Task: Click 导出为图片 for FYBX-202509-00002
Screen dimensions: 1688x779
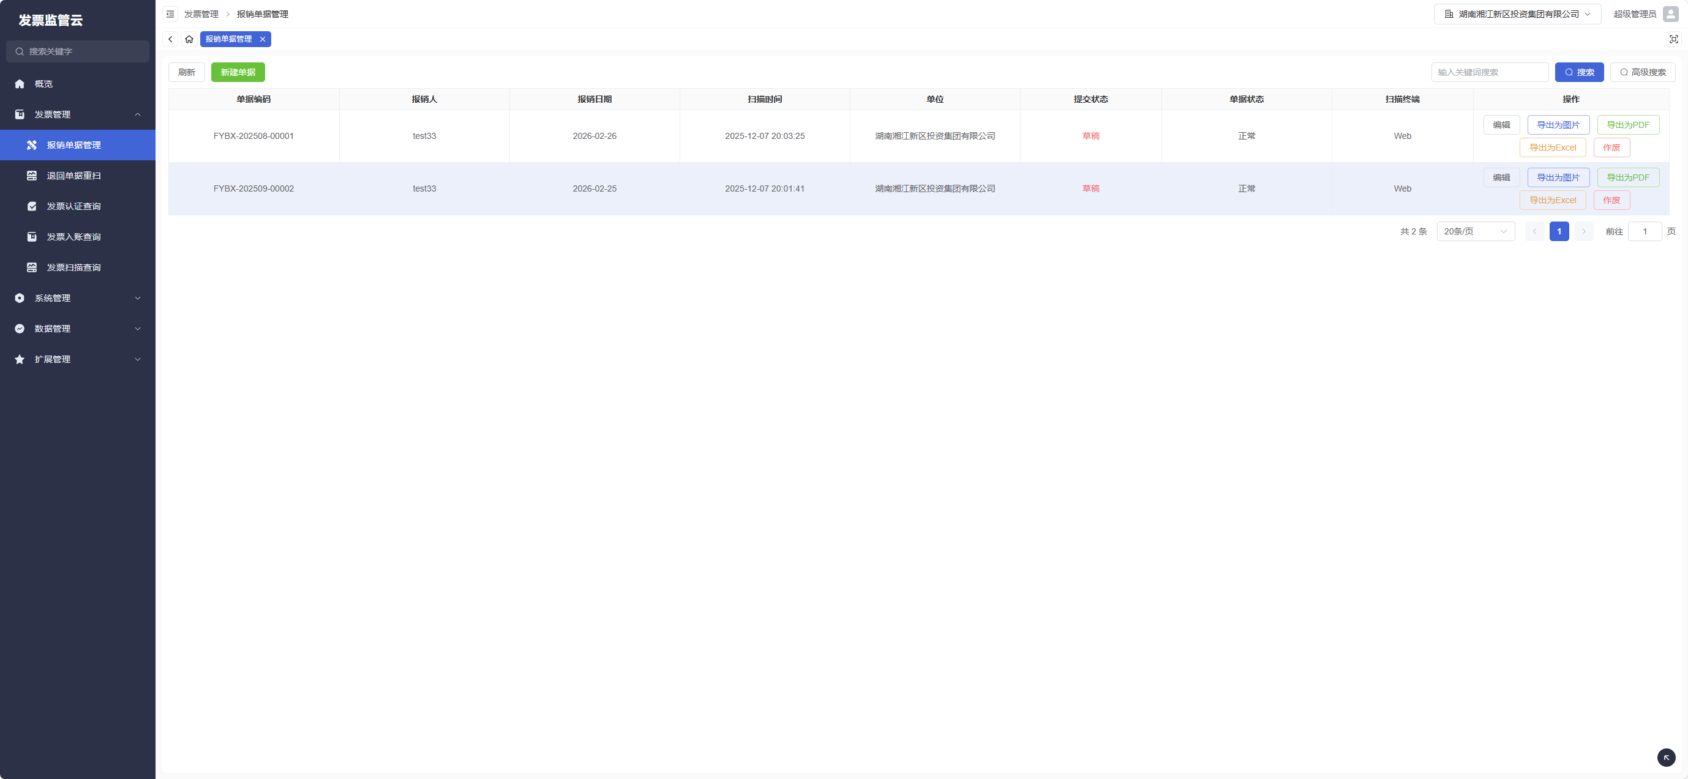Action: pos(1558,177)
